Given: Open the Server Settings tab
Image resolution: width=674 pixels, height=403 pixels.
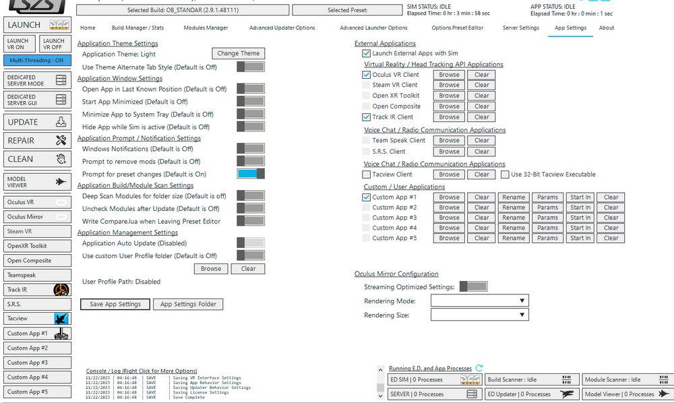Looking at the screenshot, I should coord(520,28).
